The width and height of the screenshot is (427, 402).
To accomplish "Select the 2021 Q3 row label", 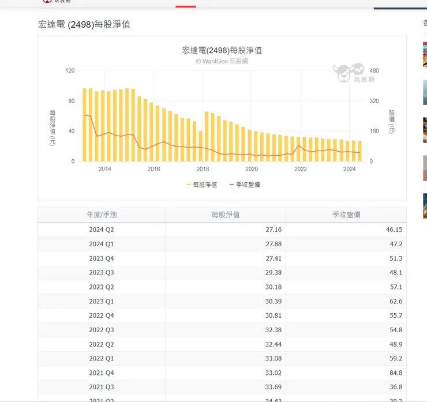I will (102, 387).
